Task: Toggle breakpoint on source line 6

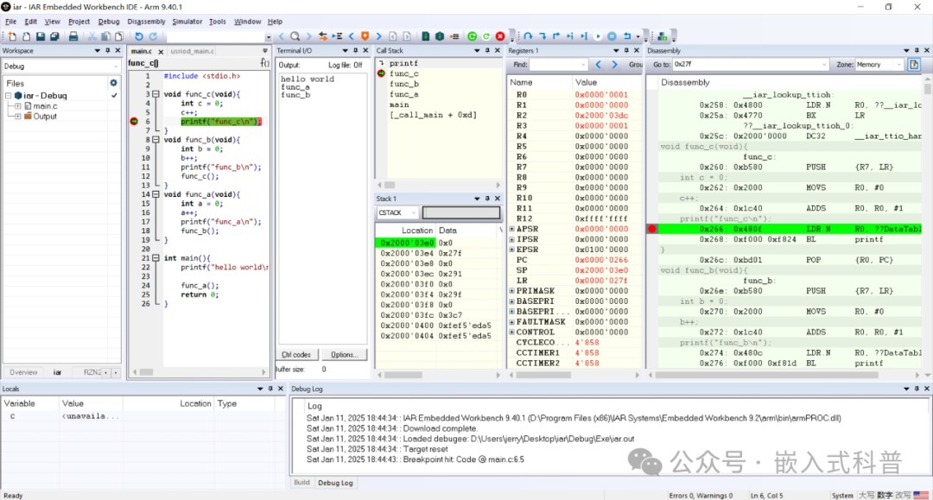Action: (x=135, y=121)
